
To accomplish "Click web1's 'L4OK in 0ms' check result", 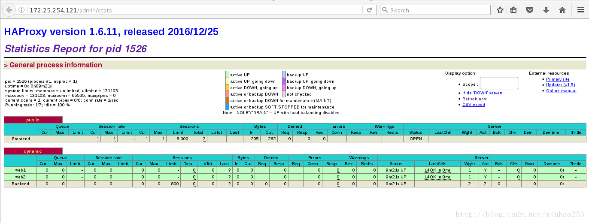I will pos(437,170).
